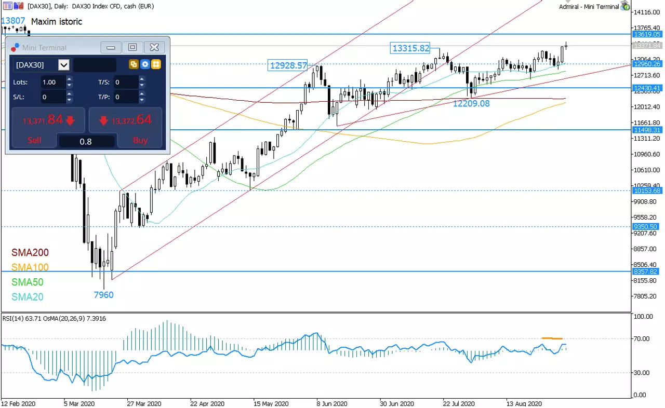
Task: Decrease the Lots value
Action: coord(70,85)
